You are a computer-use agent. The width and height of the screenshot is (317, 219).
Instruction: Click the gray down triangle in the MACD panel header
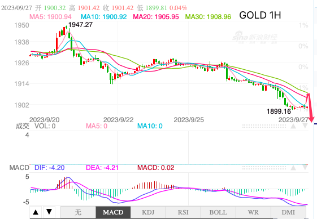pos(305,168)
